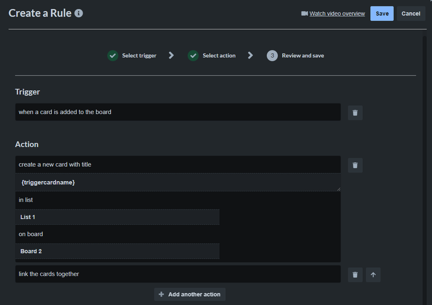Image resolution: width=432 pixels, height=305 pixels.
Task: Delete the create new card action
Action: pos(355,165)
